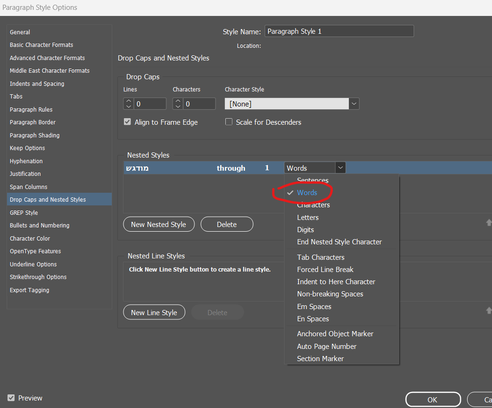Click the New Line Style button
492x408 pixels.
[x=154, y=312]
